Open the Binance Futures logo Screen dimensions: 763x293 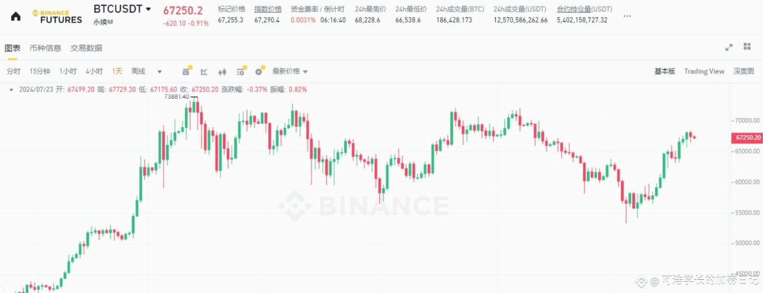[57, 17]
